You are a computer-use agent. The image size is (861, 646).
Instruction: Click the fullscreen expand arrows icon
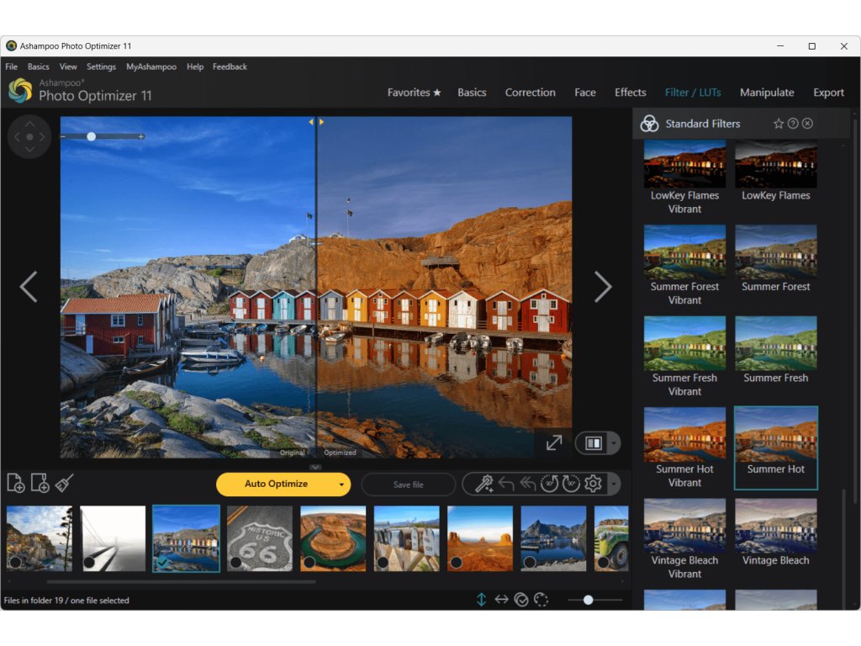[x=553, y=442]
